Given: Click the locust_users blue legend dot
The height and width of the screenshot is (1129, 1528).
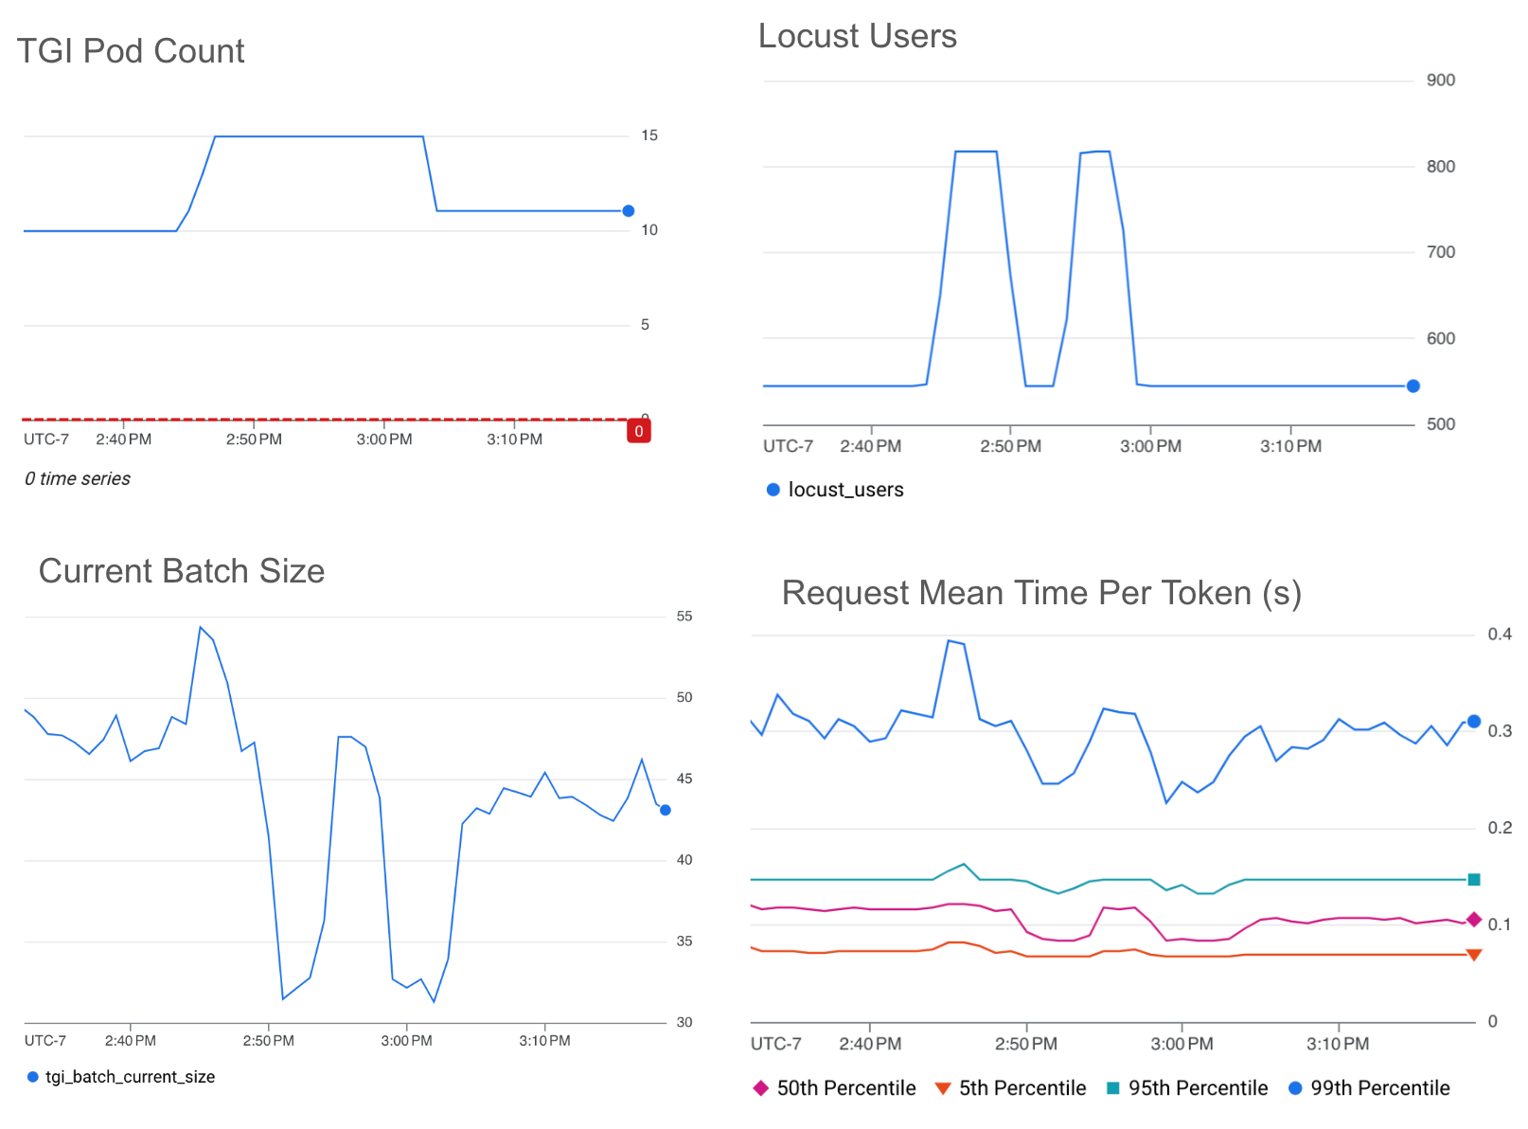Looking at the screenshot, I should [x=773, y=490].
